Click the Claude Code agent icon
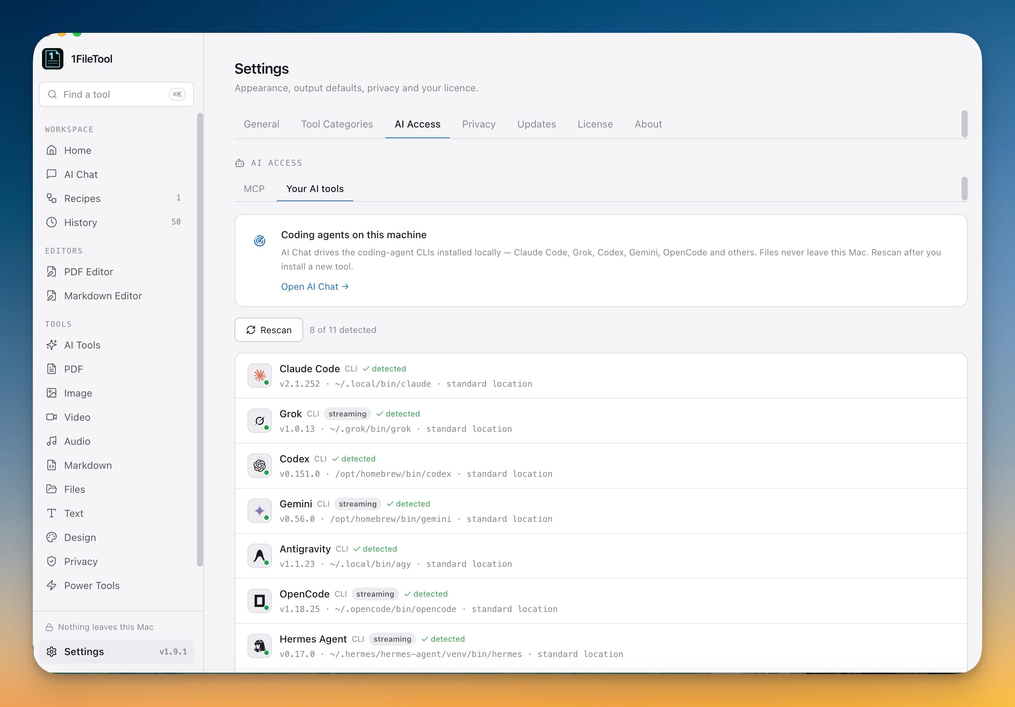Screen dimensions: 1015x707 click(x=260, y=376)
